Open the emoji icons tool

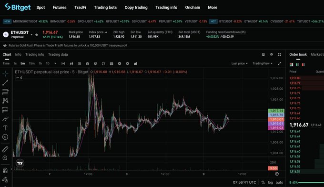(x=5, y=137)
